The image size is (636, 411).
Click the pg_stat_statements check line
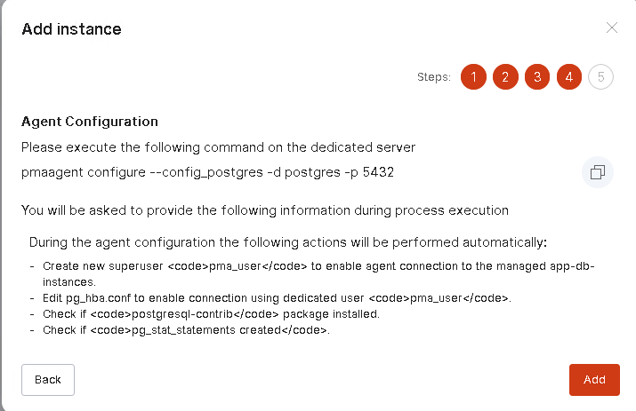(186, 330)
